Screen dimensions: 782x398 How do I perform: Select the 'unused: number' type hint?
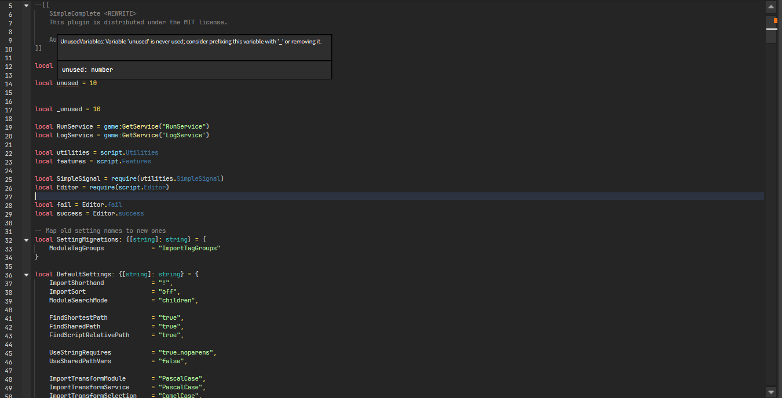point(87,70)
